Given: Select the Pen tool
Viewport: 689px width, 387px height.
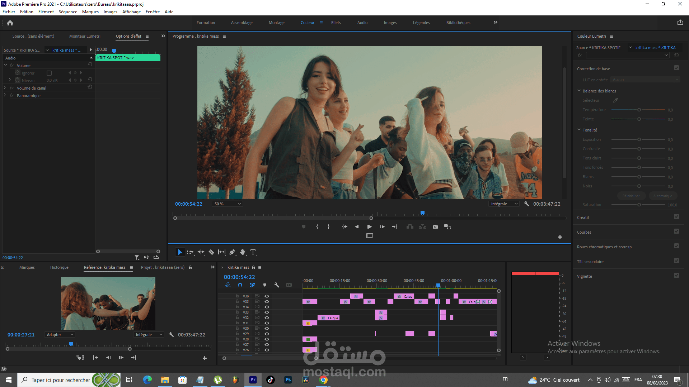Looking at the screenshot, I should coord(232,252).
